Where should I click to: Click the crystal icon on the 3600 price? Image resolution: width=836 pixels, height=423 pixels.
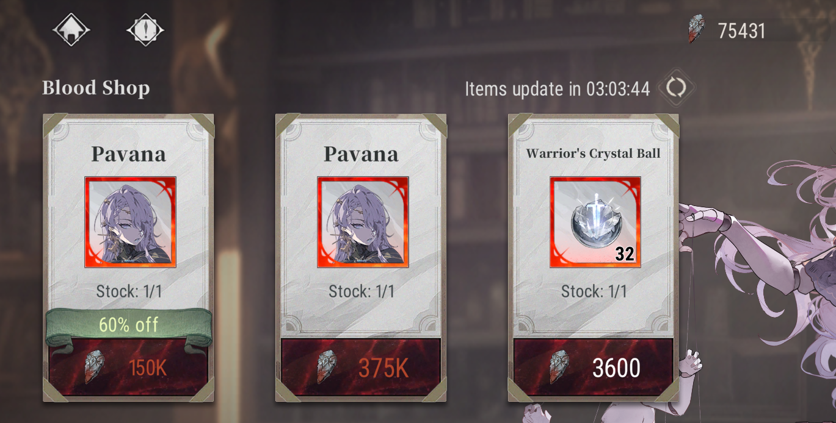coord(560,367)
